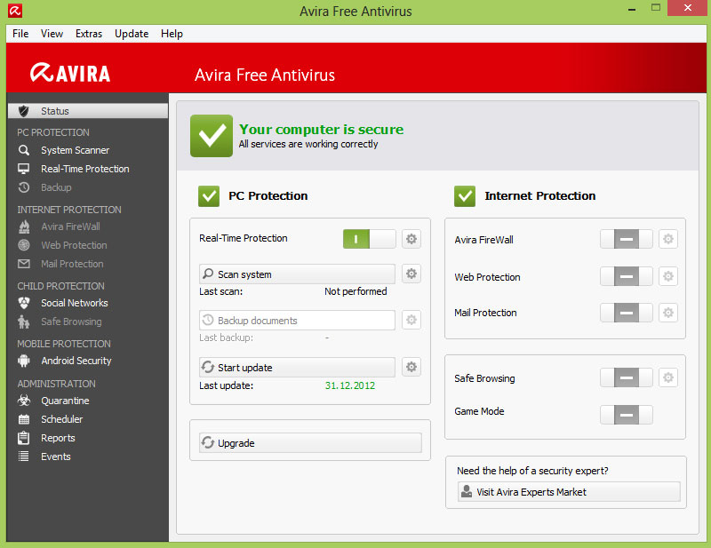This screenshot has height=548, width=711.
Task: Toggle the Real-Time Protection switch off
Action: pos(369,239)
